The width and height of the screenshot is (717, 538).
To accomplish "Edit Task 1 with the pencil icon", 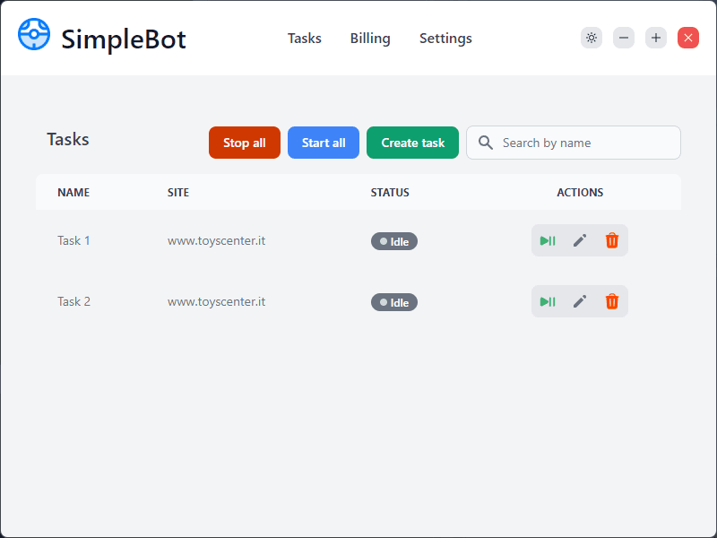I will 580,240.
